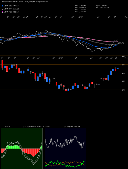Click the 425 price axis label
Screen dimensions: 128x169
pos(123,73)
